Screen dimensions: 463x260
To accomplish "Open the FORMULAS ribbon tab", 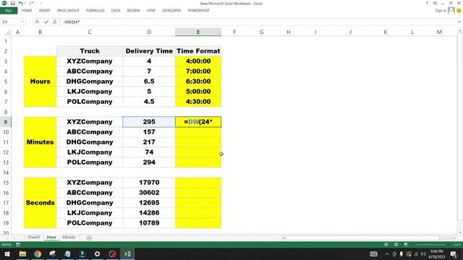I will point(95,11).
